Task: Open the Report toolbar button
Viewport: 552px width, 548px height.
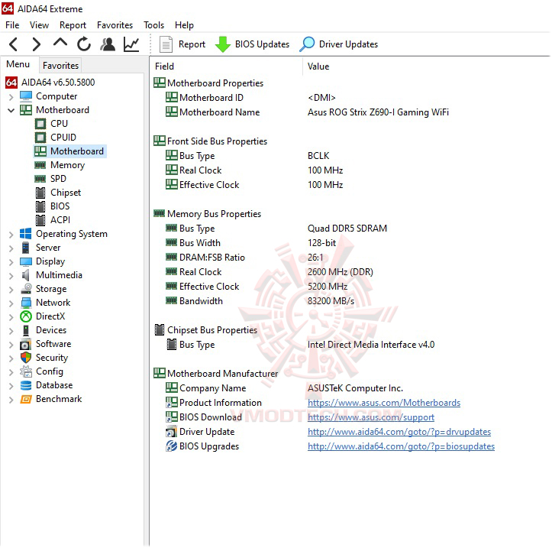Action: 182,44
